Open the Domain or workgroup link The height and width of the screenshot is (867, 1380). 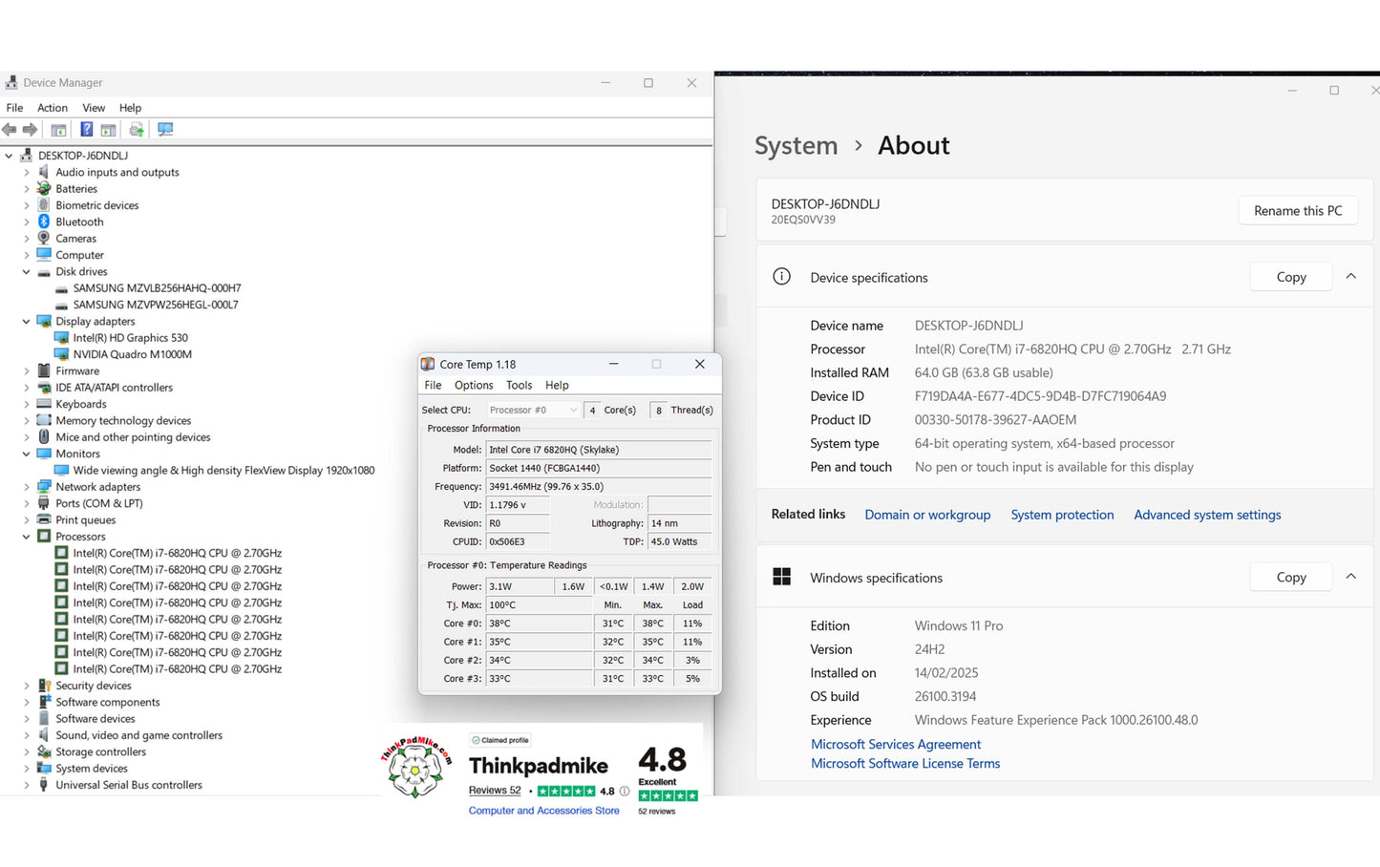point(927,515)
